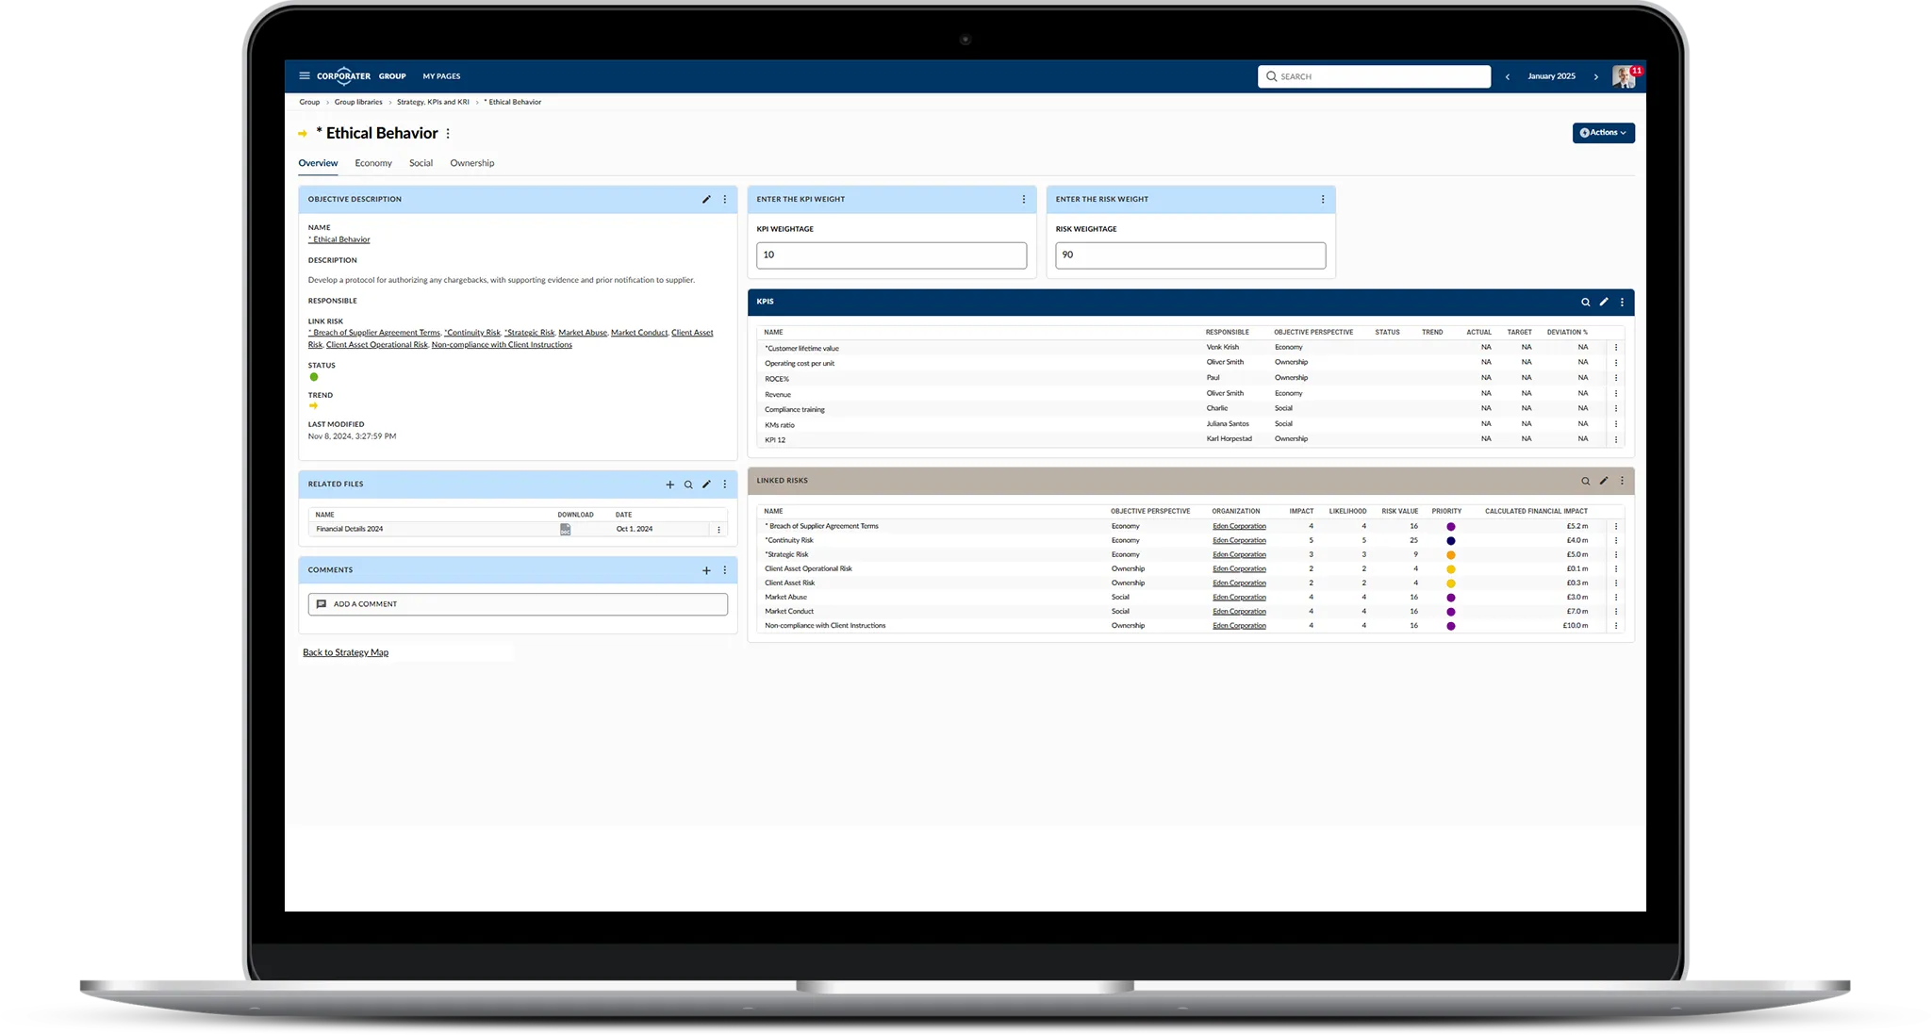Open Risk Weight panel options menu

pyautogui.click(x=1322, y=199)
